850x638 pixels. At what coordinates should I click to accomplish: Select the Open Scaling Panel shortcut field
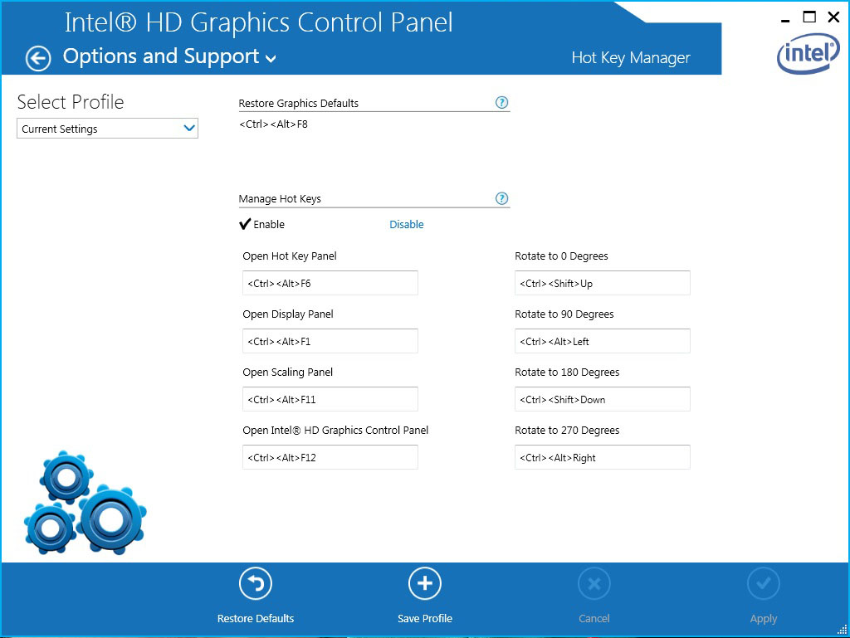330,399
